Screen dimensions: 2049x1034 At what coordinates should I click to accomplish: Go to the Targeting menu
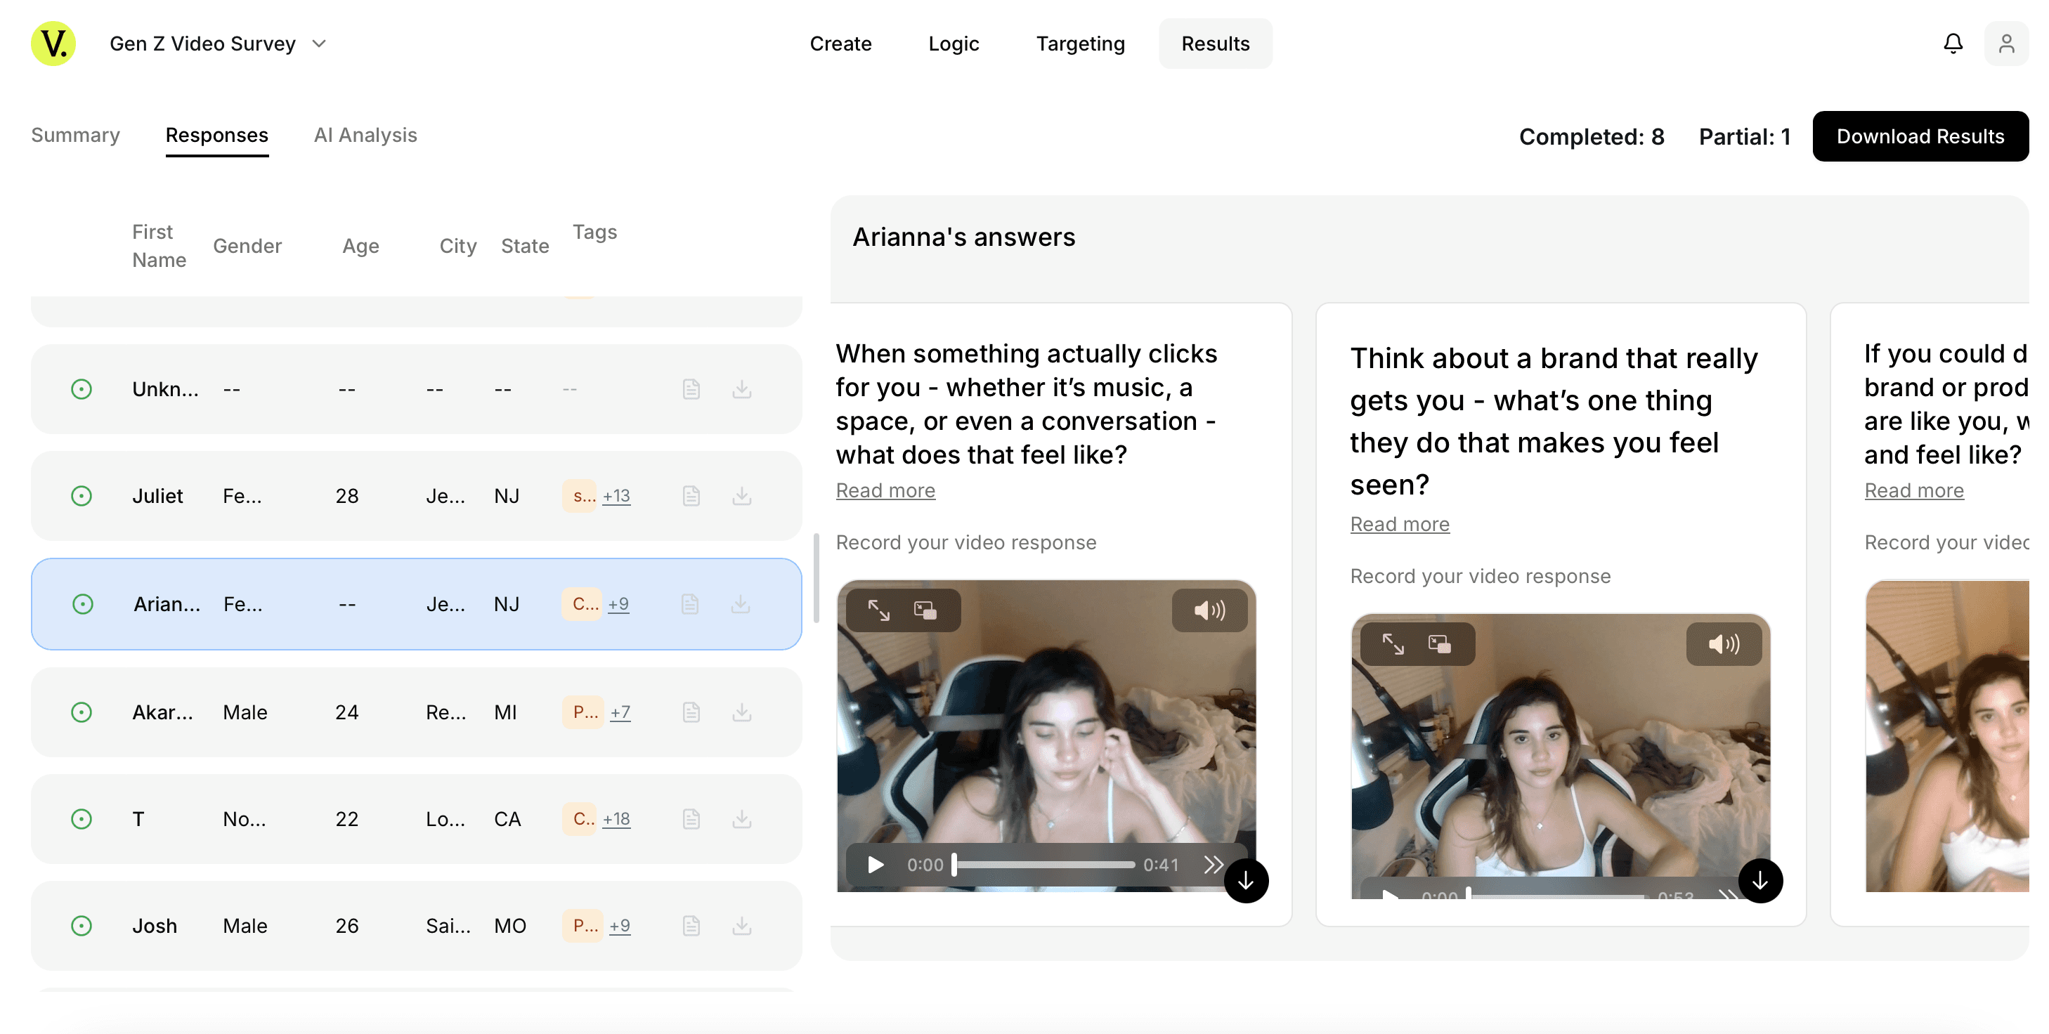coord(1079,44)
